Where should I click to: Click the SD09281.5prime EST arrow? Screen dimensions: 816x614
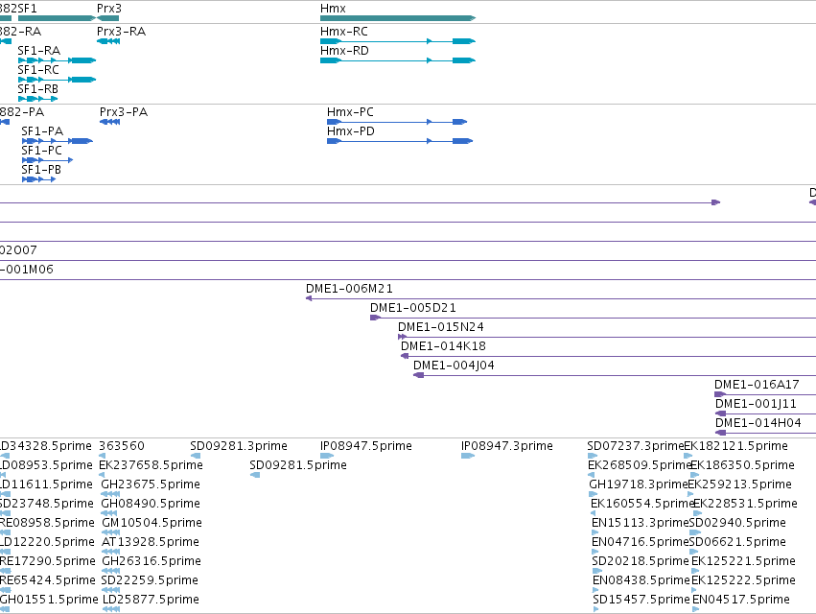pos(254,475)
